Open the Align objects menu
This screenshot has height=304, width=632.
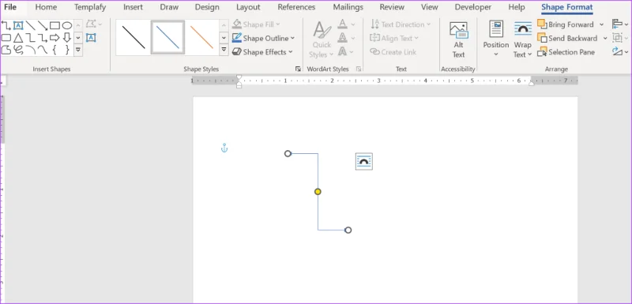(x=620, y=24)
